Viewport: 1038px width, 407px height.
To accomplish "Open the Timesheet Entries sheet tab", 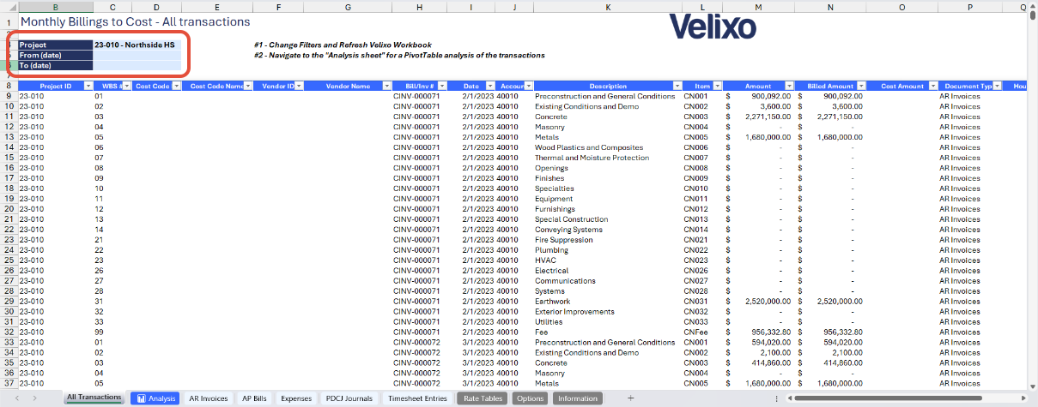I will (x=417, y=398).
